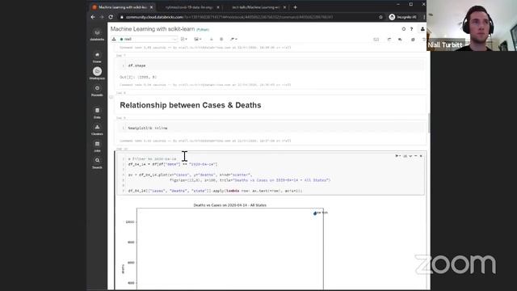Screen dimensions: 517x291
Task: Click the Relationship between Cases & Deaths heading
Action: click(191, 105)
